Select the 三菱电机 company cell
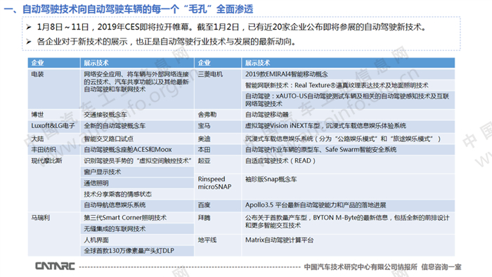 click(218, 89)
